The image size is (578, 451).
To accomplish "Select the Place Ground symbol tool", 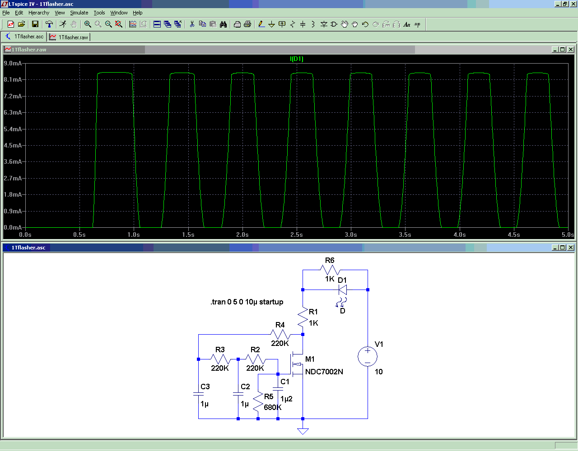I will [x=271, y=24].
